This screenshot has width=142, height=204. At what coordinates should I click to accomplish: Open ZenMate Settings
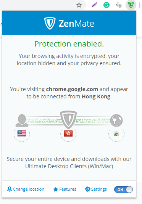point(96,189)
